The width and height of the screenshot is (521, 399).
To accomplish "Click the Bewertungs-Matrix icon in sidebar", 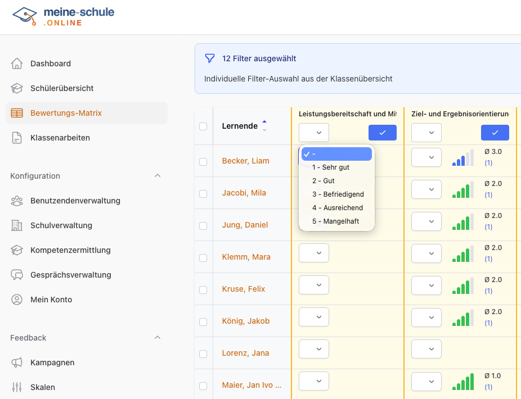I will pos(17,113).
